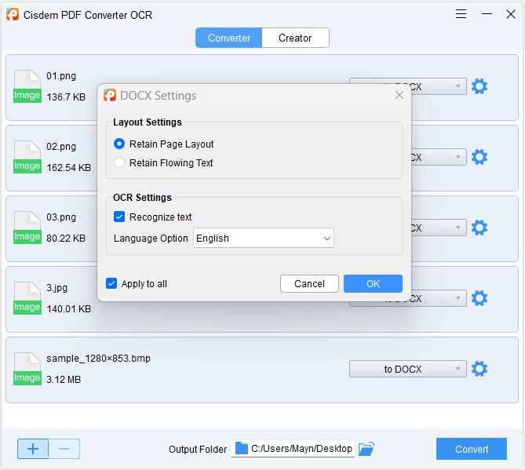Screen dimensions: 525x470
Task: Click the blue folder icon in output path
Action: 242,449
